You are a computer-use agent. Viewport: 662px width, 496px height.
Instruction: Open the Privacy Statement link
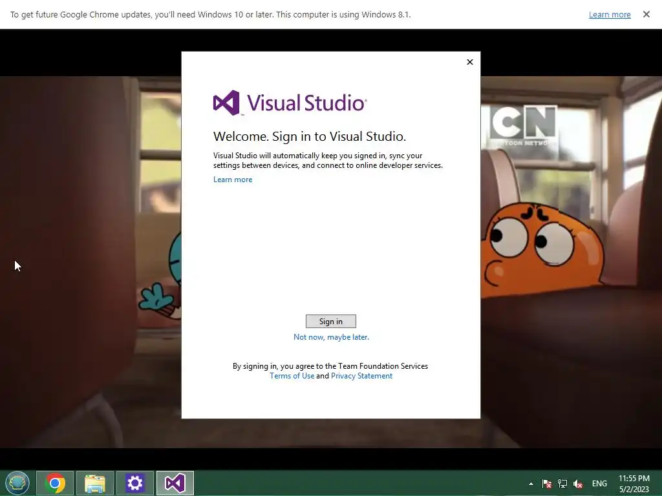361,376
